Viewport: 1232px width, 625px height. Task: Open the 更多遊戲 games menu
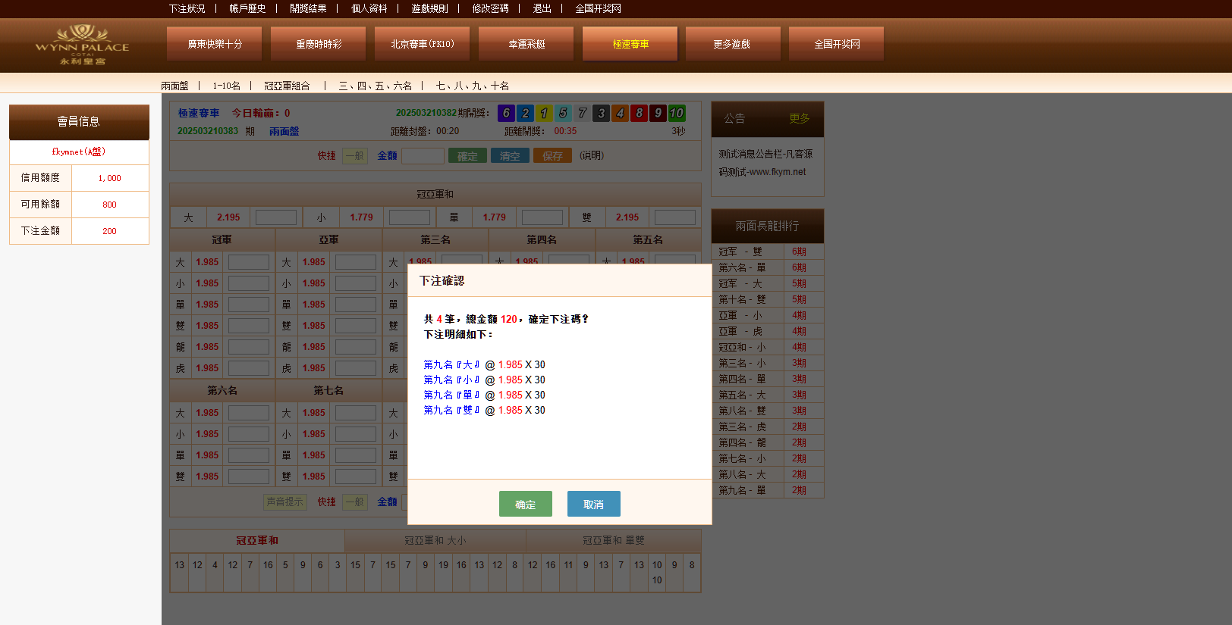732,44
